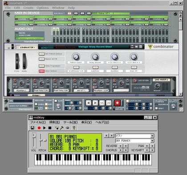
Task: Click the hammer tool icon in midiKey toolbar
Action: pos(62,128)
